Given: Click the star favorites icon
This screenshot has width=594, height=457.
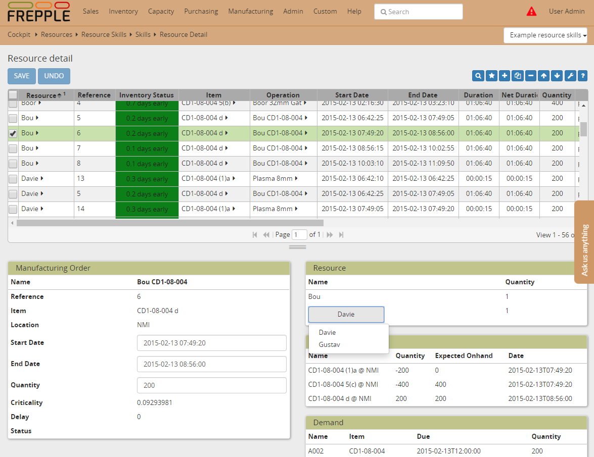Looking at the screenshot, I should [x=491, y=76].
